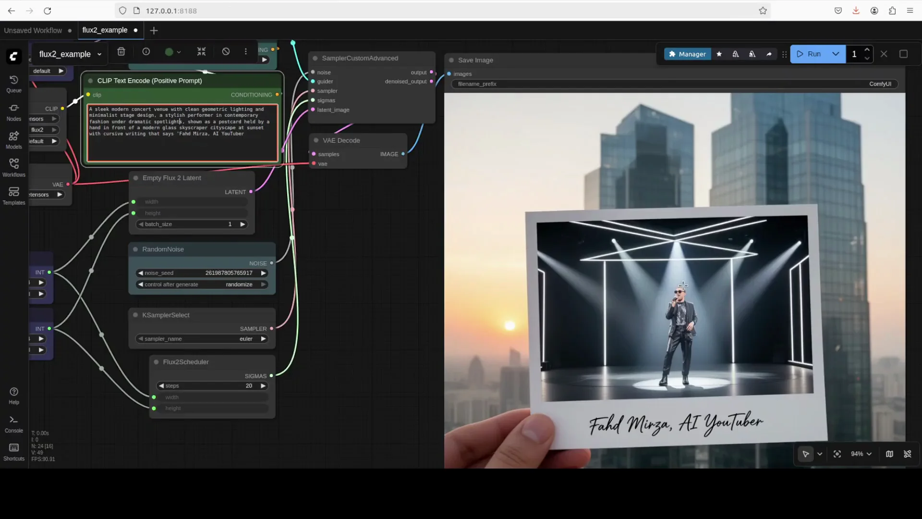The width and height of the screenshot is (922, 519).
Task: Open the Nodes library sidebar panel
Action: [x=13, y=112]
